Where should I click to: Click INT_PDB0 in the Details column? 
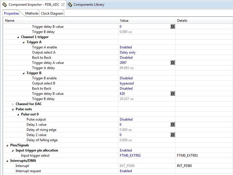tap(184, 166)
